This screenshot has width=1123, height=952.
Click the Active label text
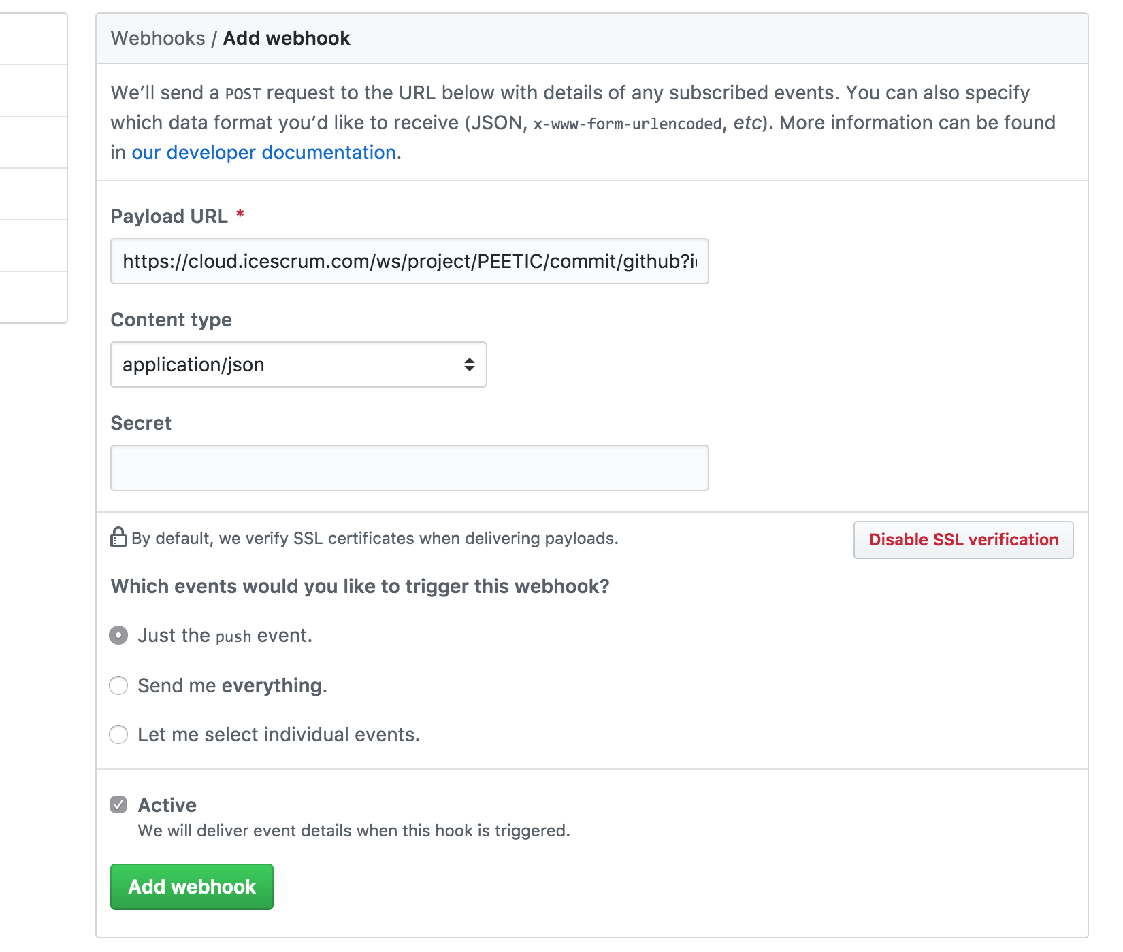tap(167, 805)
